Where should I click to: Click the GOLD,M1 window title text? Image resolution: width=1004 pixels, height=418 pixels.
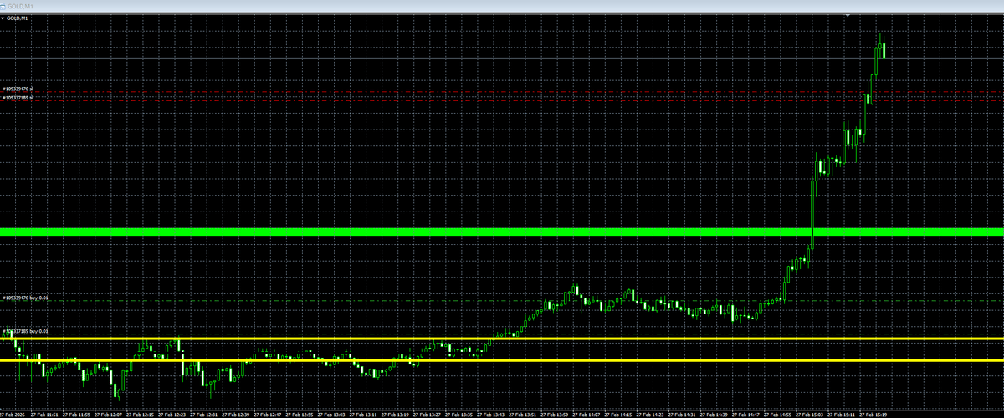(20, 7)
